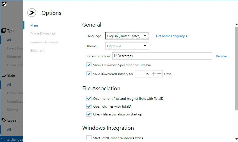Screen dimensions: 238x142
Task: Click the State section tag icon
Action: [x=4, y=75]
